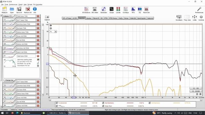Open the Scope tool
Viewport: 205px width, 115px height.
(x=111, y=10)
